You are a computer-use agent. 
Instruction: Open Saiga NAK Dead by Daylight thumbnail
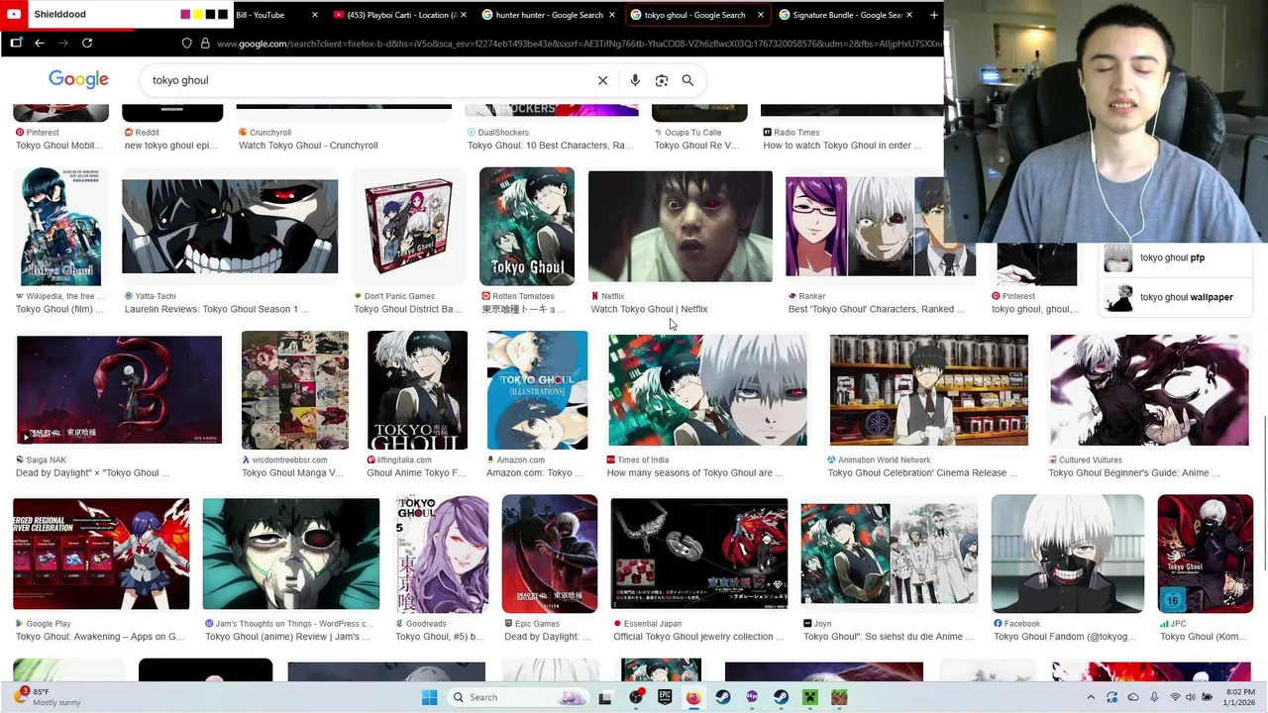[119, 390]
